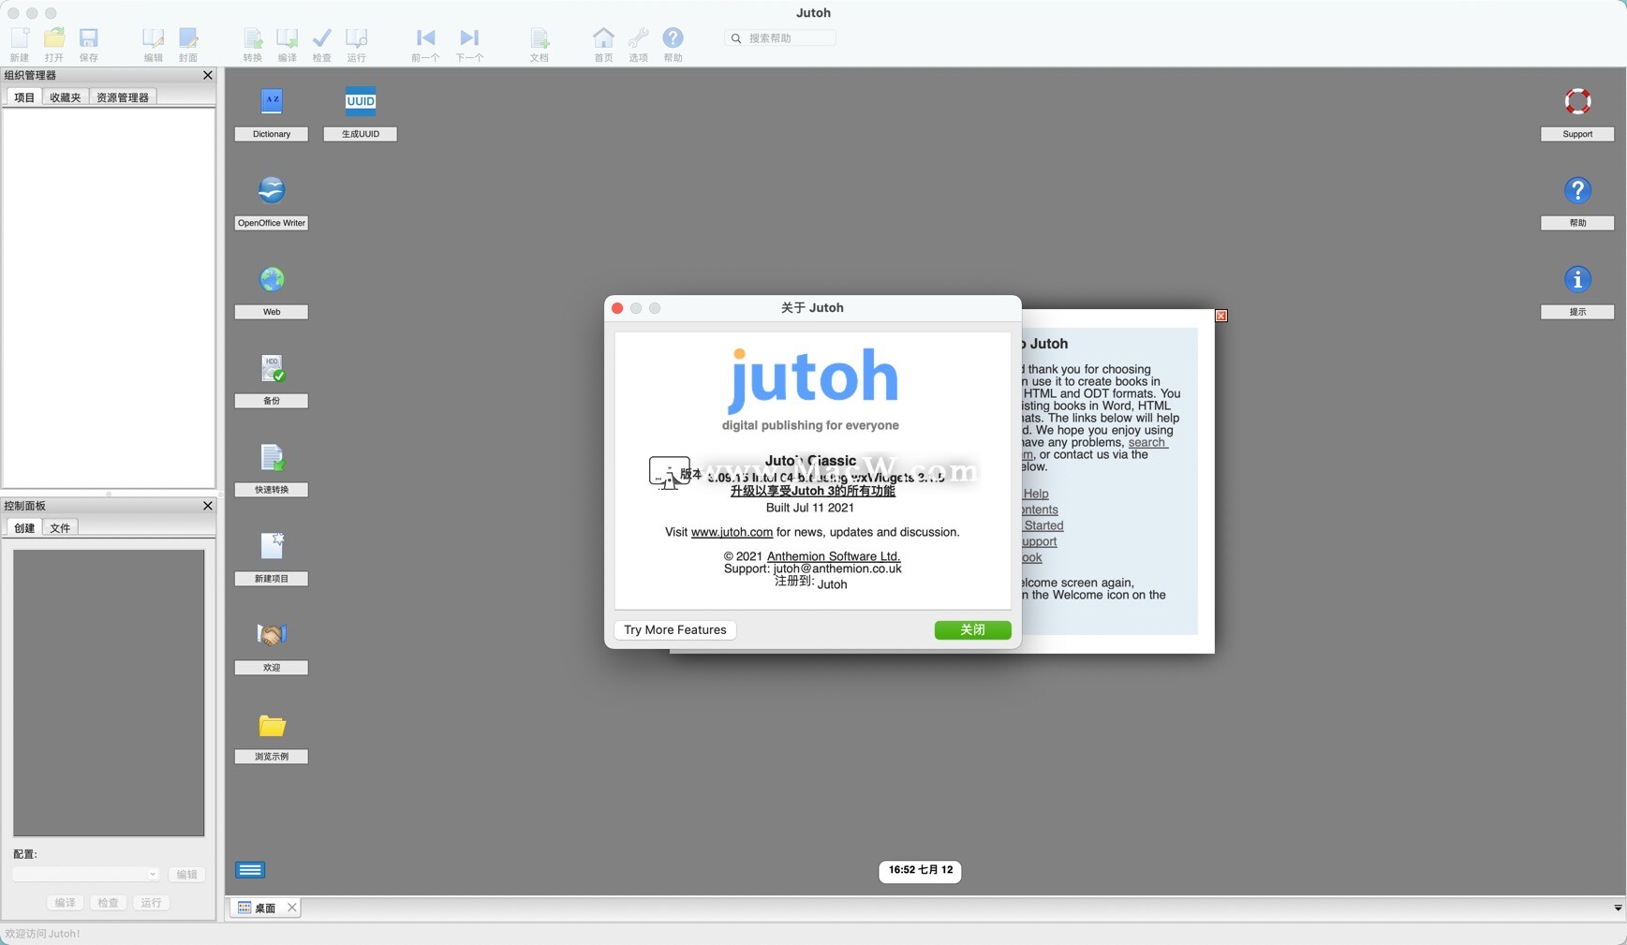Close the welcome window with red X

[x=1221, y=316]
